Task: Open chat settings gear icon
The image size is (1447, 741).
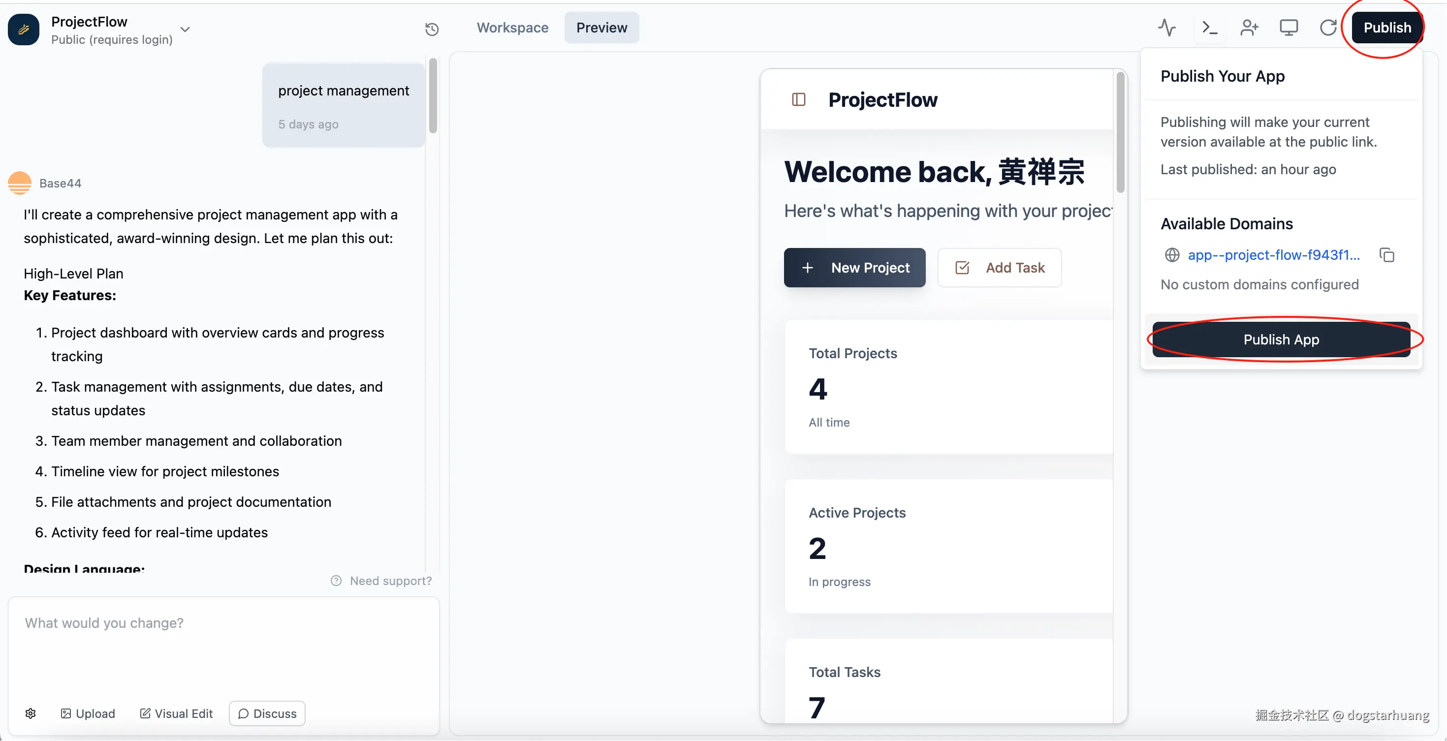Action: 31,713
